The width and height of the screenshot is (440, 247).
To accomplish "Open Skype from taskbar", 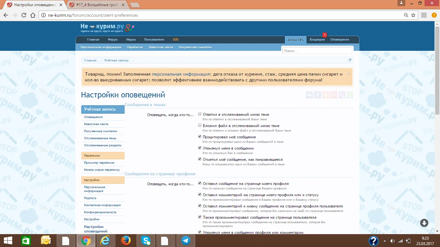I will point(146,241).
